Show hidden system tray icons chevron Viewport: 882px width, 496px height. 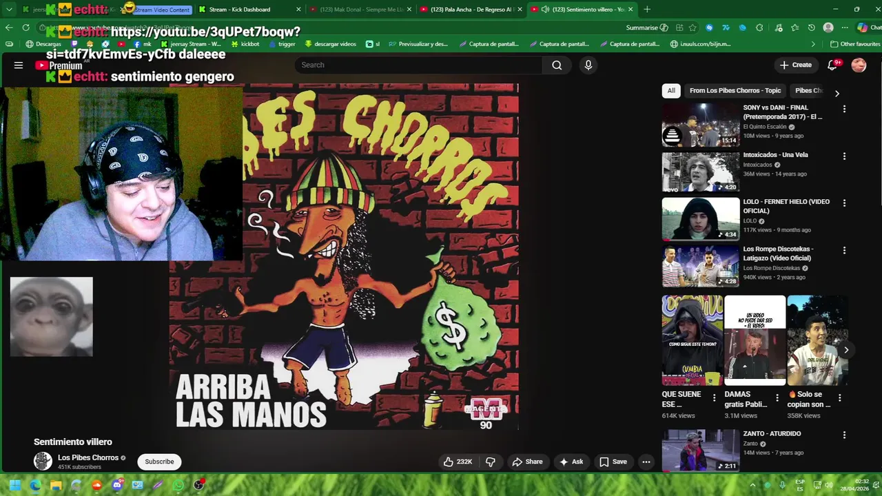coord(752,485)
